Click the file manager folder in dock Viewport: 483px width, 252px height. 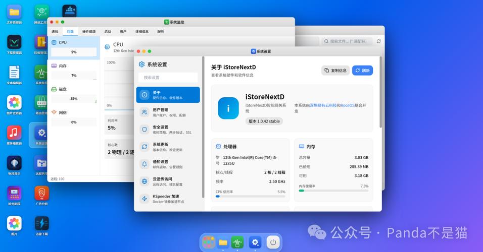click(x=223, y=242)
